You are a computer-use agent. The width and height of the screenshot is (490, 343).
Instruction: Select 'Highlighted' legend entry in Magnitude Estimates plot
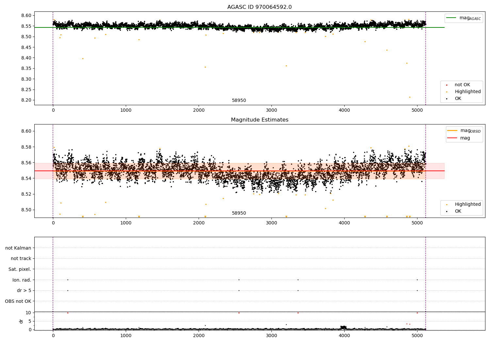468,204
